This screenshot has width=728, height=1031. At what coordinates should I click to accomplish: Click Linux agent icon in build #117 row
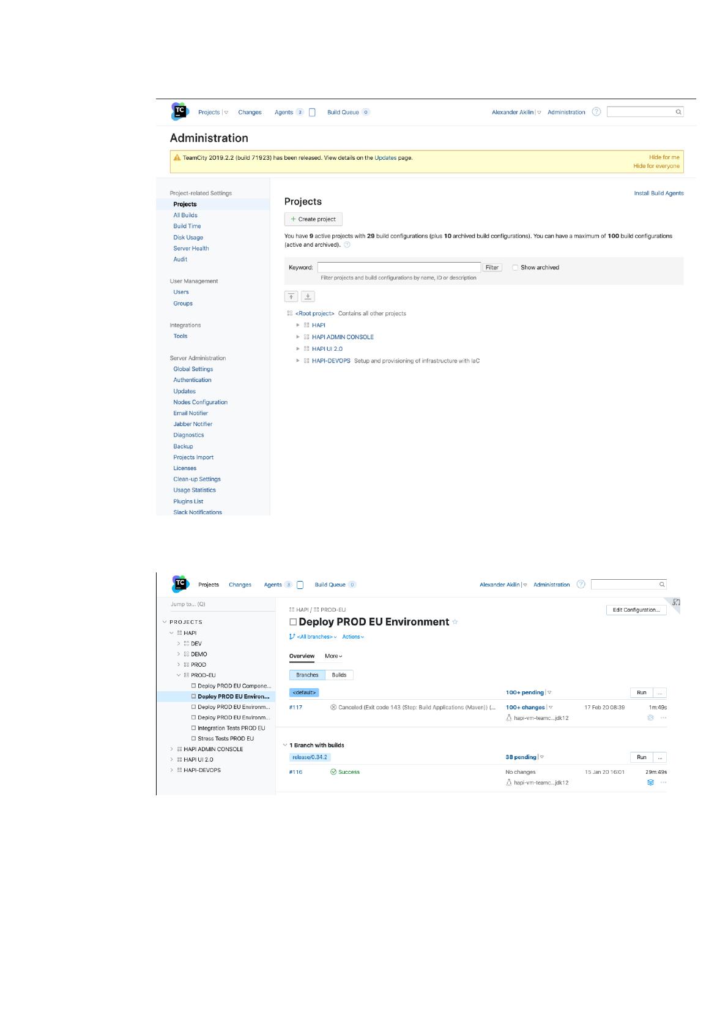click(509, 718)
